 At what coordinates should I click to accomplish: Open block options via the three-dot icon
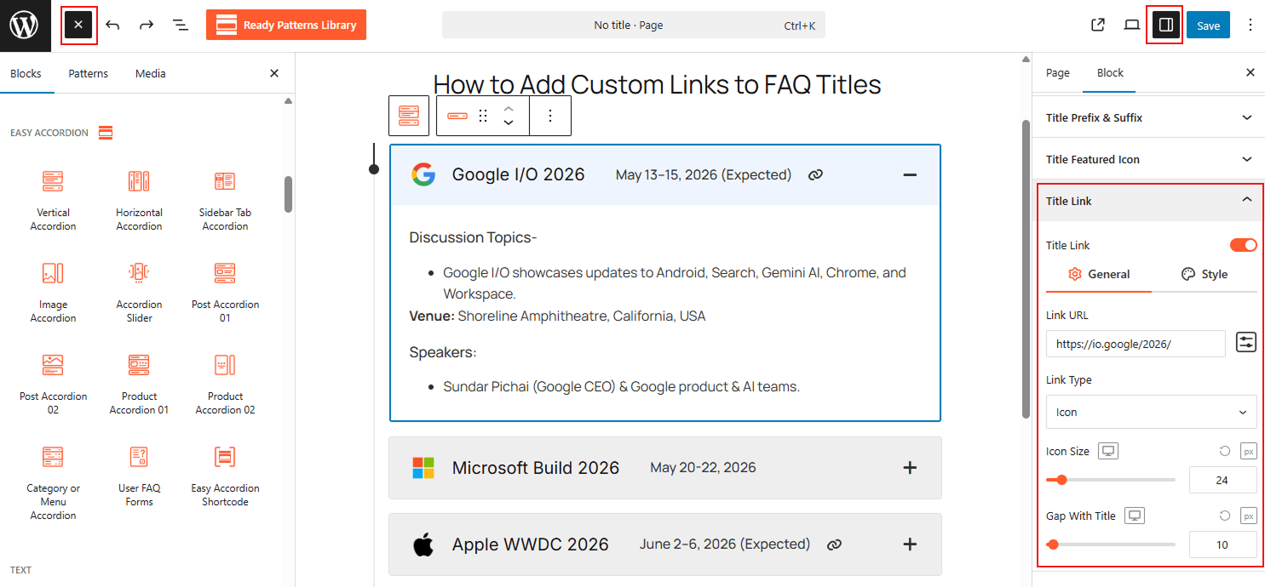tap(550, 116)
